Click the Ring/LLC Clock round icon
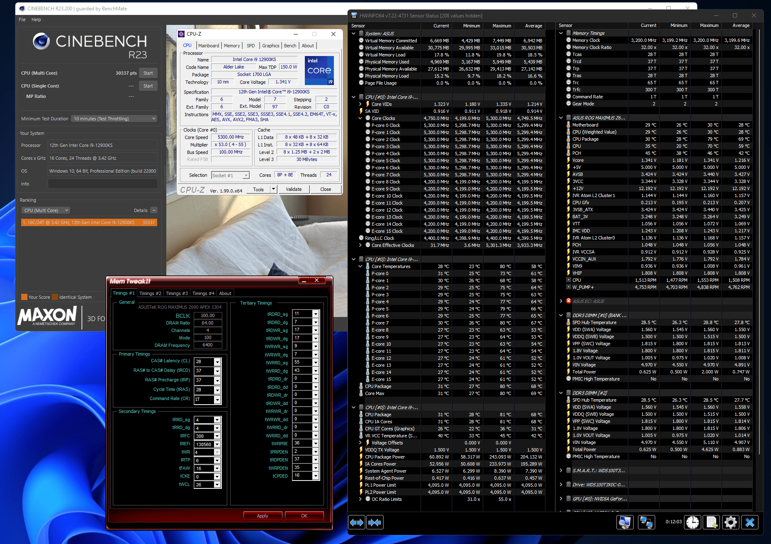771x544 pixels. 361,238
